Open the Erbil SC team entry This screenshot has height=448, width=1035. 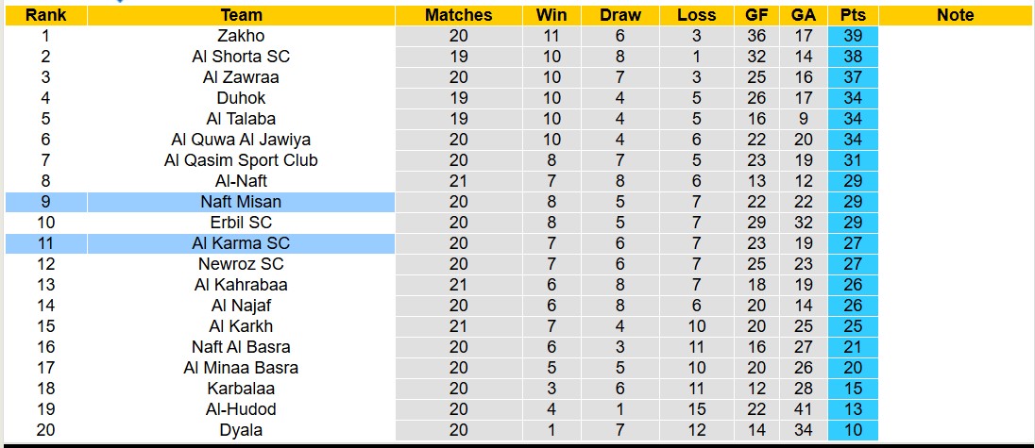[241, 223]
